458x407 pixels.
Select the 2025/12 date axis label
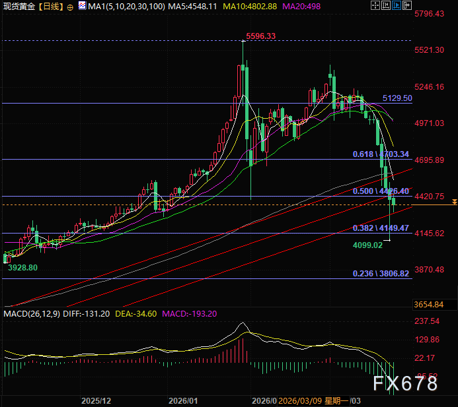click(96, 401)
